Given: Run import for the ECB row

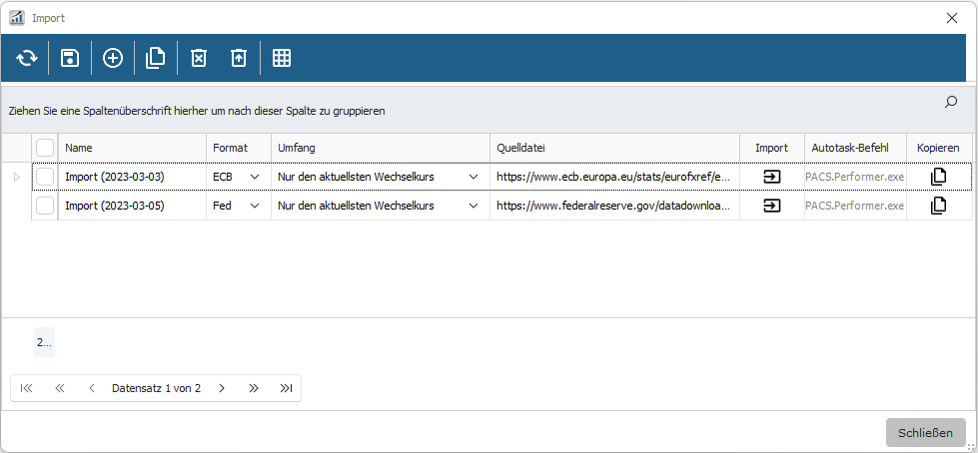Looking at the screenshot, I should coord(771,177).
